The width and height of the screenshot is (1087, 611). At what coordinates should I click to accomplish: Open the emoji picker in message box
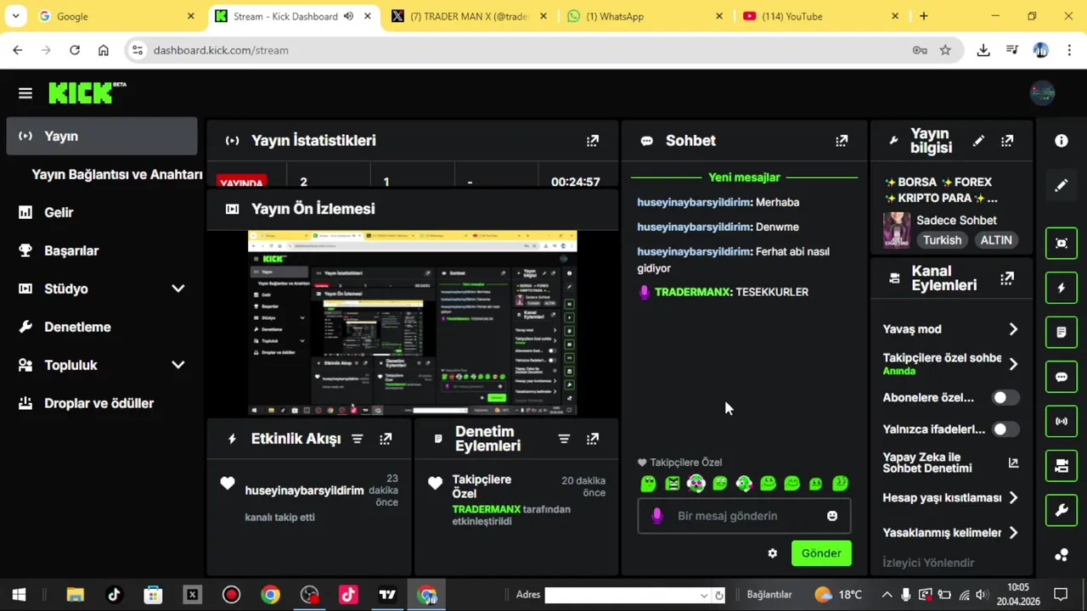click(x=832, y=516)
